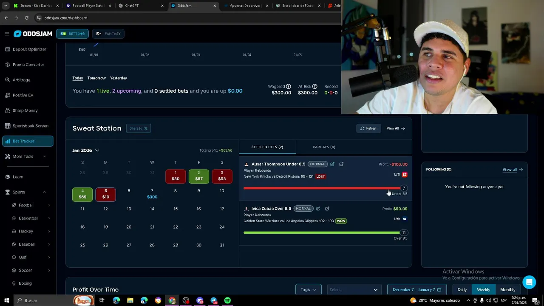Screen dimensions: 544x306
Task: Click the red Ausar Thompson progress bar
Action: coord(322,188)
